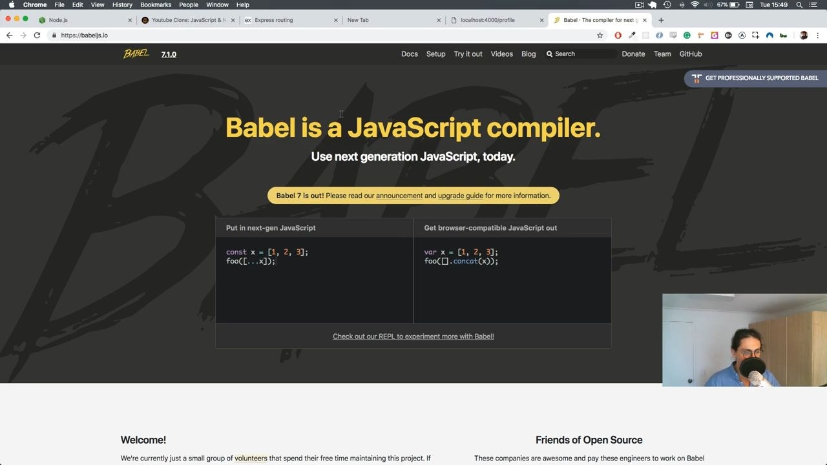Open the Time Machine menu bar icon

tap(667, 5)
